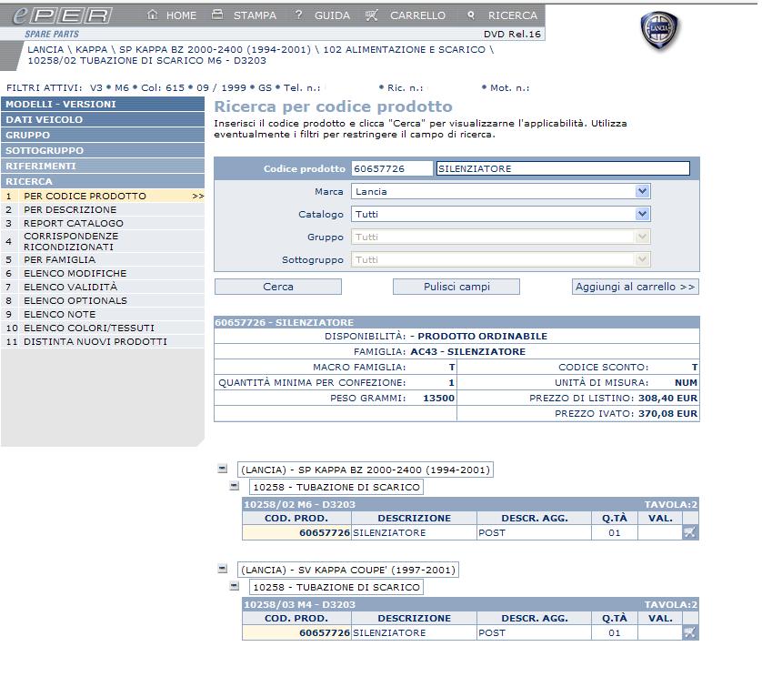
Task: Collapse TUBAZIONE DI SCARICO under SP KAPPA BZ
Action: click(x=235, y=486)
